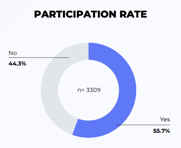Select the n= 3309 center text
This screenshot has height=148, width=181.
tap(89, 90)
